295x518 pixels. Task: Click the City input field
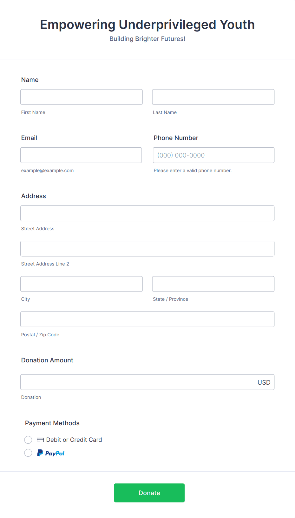click(x=82, y=284)
